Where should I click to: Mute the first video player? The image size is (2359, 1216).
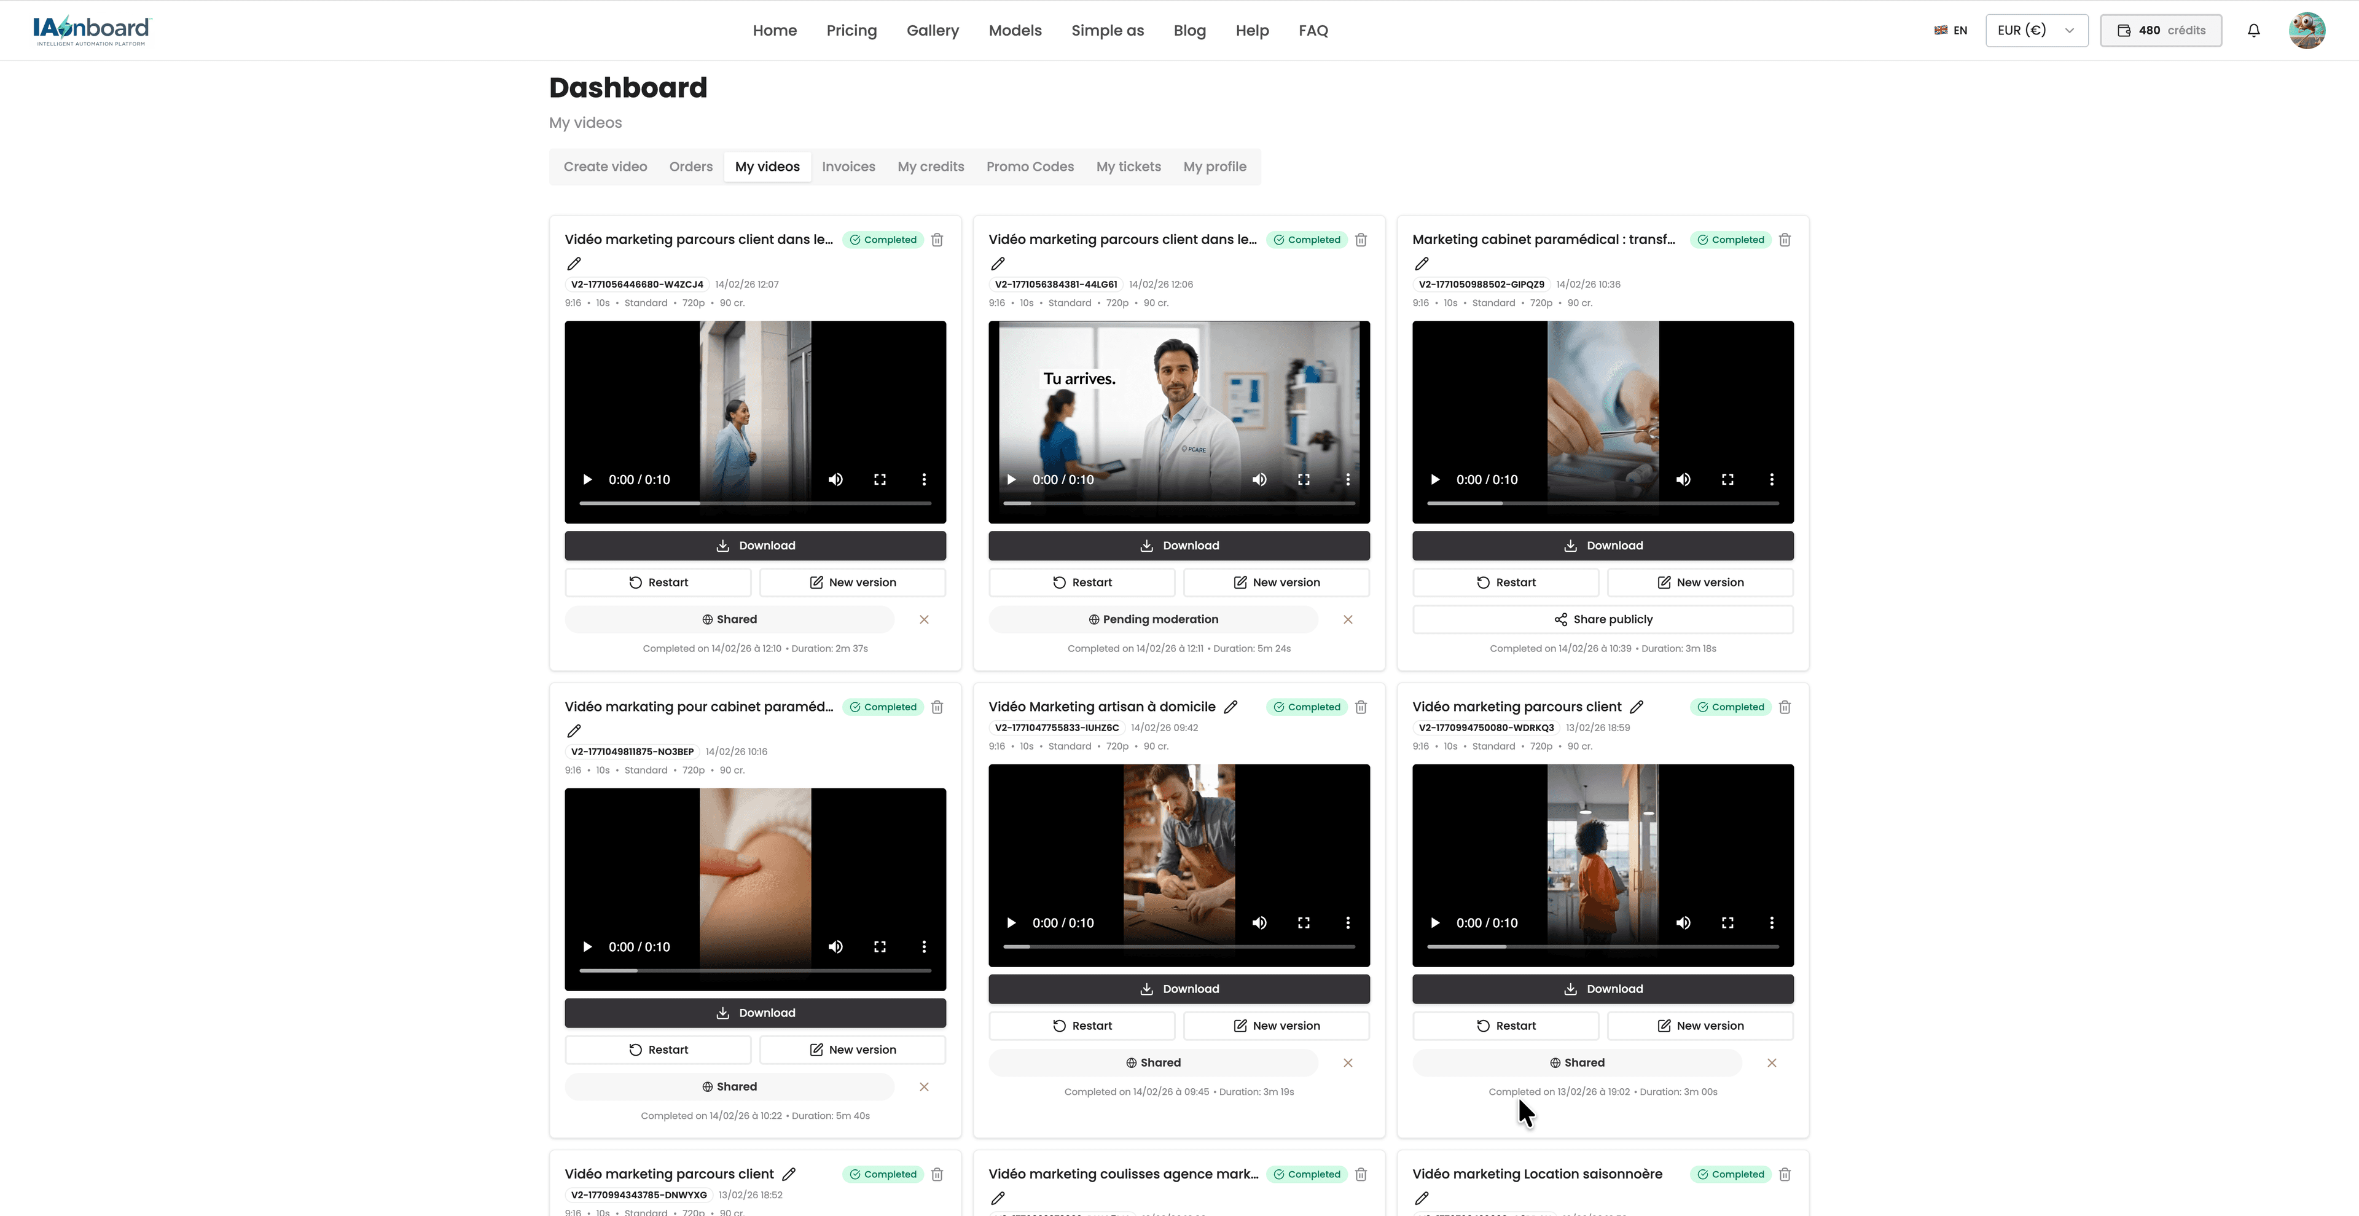click(835, 479)
